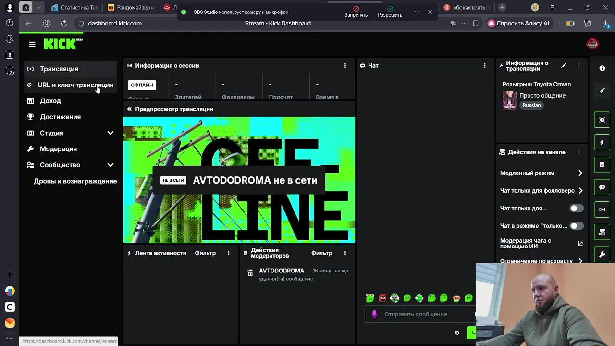Viewport: 615px width, 346px height.
Task: Click «Запретить» in OBS permission prompt
Action: click(356, 12)
